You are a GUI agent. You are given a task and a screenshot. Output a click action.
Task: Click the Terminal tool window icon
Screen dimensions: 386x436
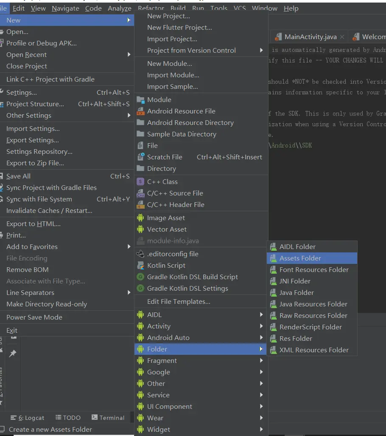point(95,417)
